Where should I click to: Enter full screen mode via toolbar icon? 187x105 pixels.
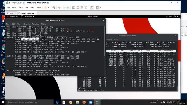(82, 8)
